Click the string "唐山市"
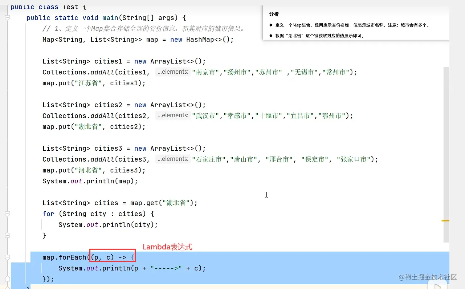Image resolution: width=465 pixels, height=289 pixels. tap(244, 159)
